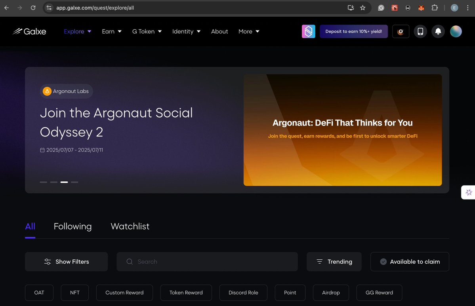Toggle the Token Reward filter chip

186,293
